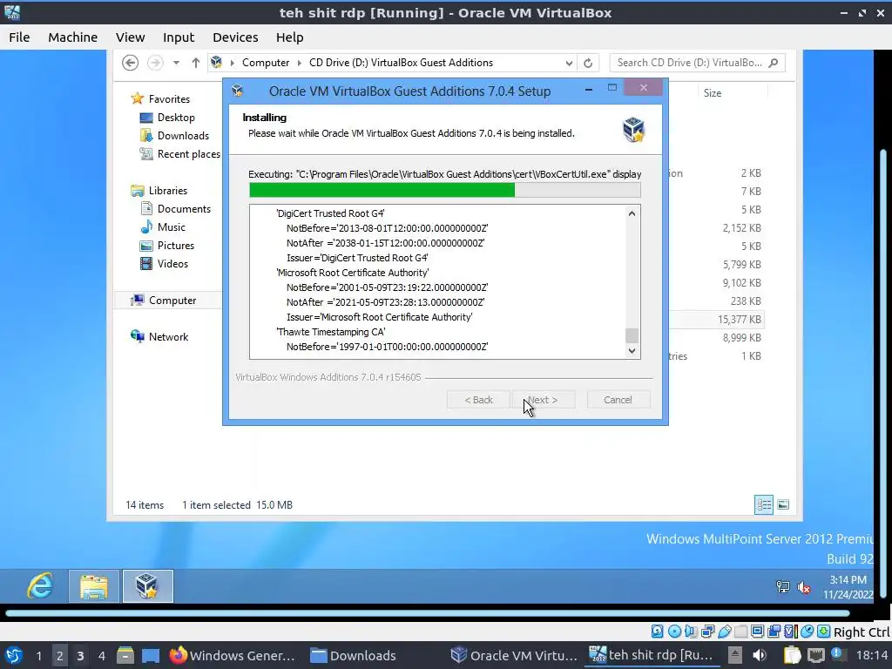Open the hard disk activity indicator in VirtualBox status bar
This screenshot has width=892, height=669.
point(657,631)
